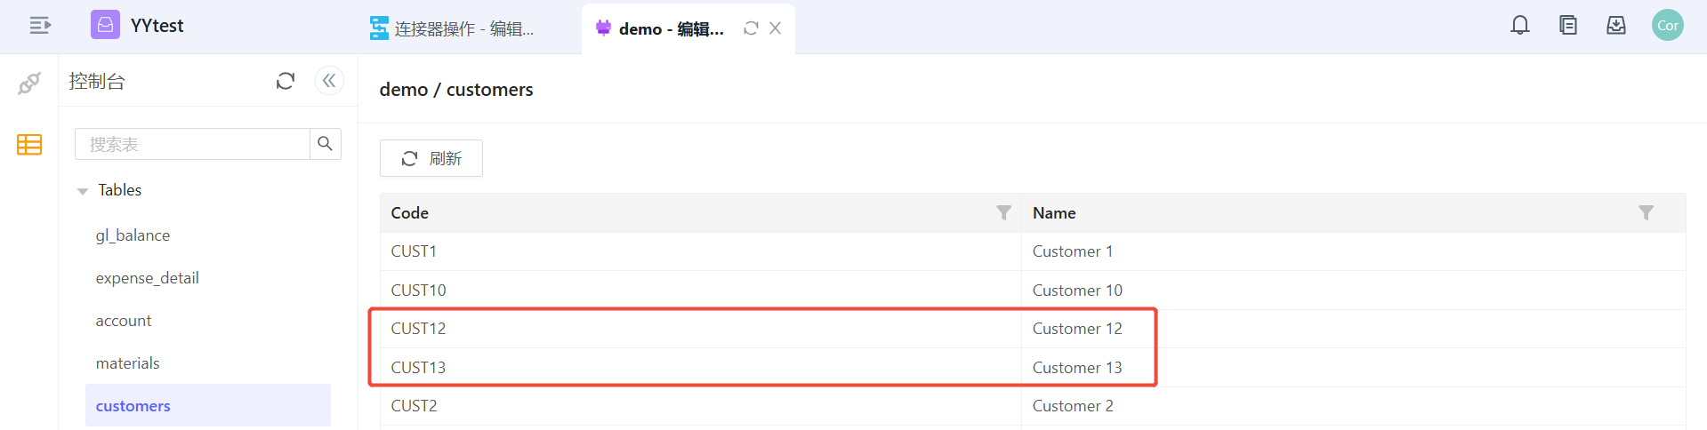
Task: Close the demo tab
Action: pyautogui.click(x=776, y=28)
